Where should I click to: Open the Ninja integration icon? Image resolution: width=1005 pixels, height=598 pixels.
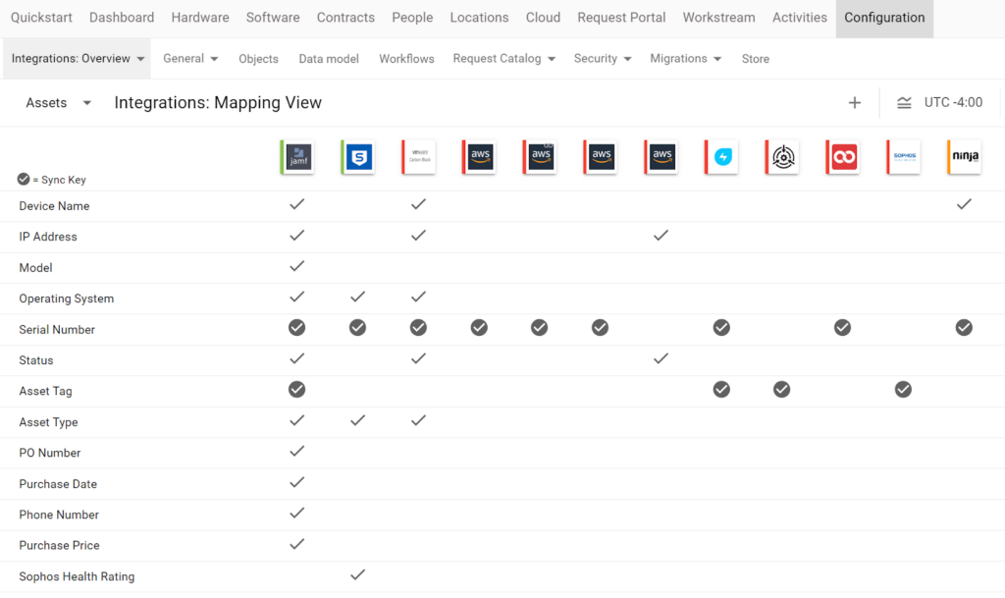(964, 157)
